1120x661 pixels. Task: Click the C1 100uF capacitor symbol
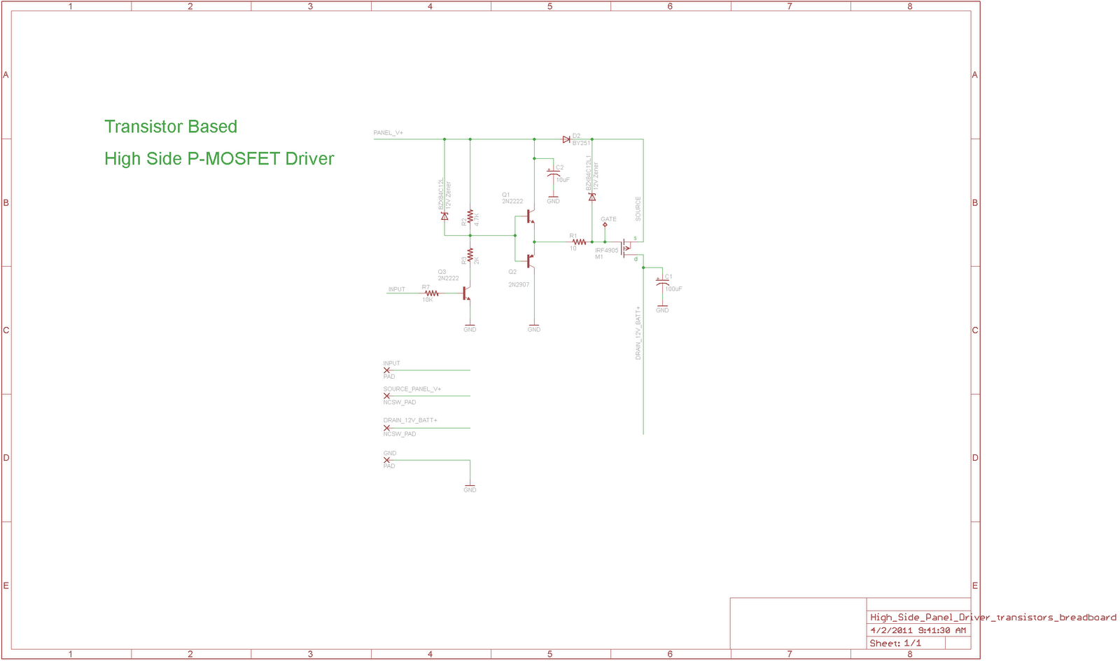(661, 282)
